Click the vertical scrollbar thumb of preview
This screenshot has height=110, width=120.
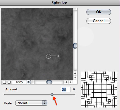[x=75, y=46]
